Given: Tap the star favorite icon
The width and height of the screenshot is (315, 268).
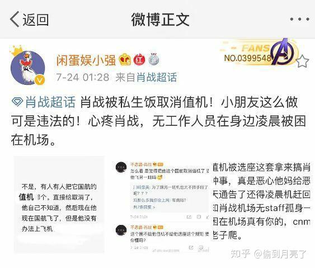Looking at the screenshot, I should pos(302,62).
